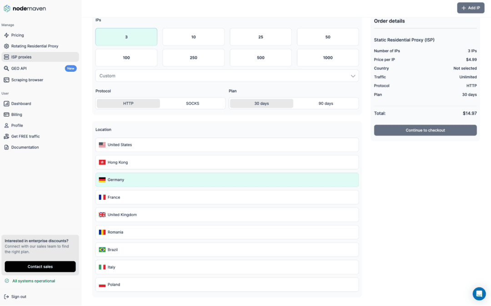This screenshot has width=491, height=306.
Task: Click the New badge beside GEO API
Action: 71,69
